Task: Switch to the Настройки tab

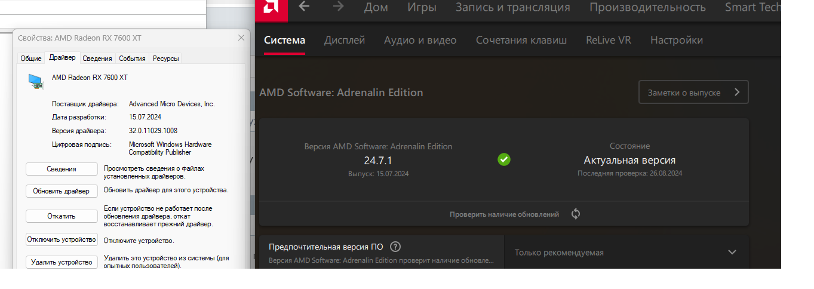Action: click(x=677, y=40)
